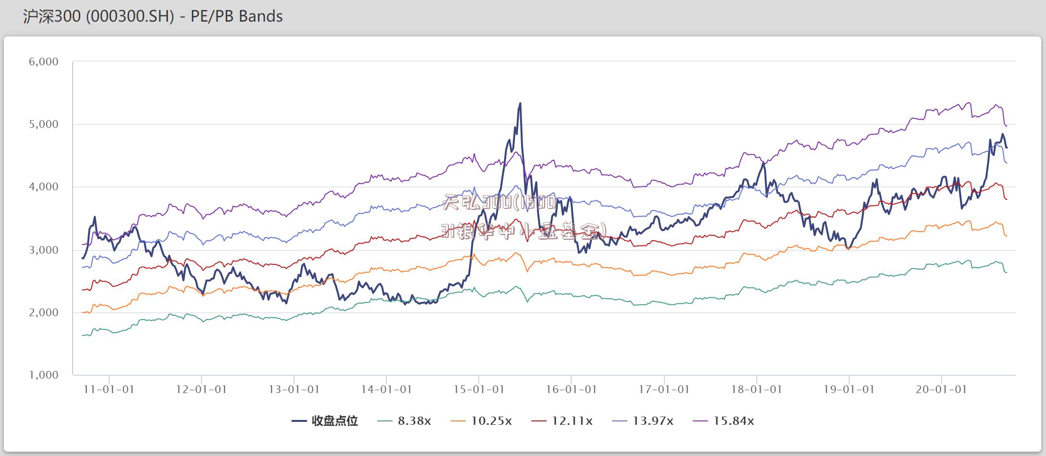This screenshot has width=1046, height=456.
Task: Toggle the 13.97x legend series
Action: coord(643,421)
